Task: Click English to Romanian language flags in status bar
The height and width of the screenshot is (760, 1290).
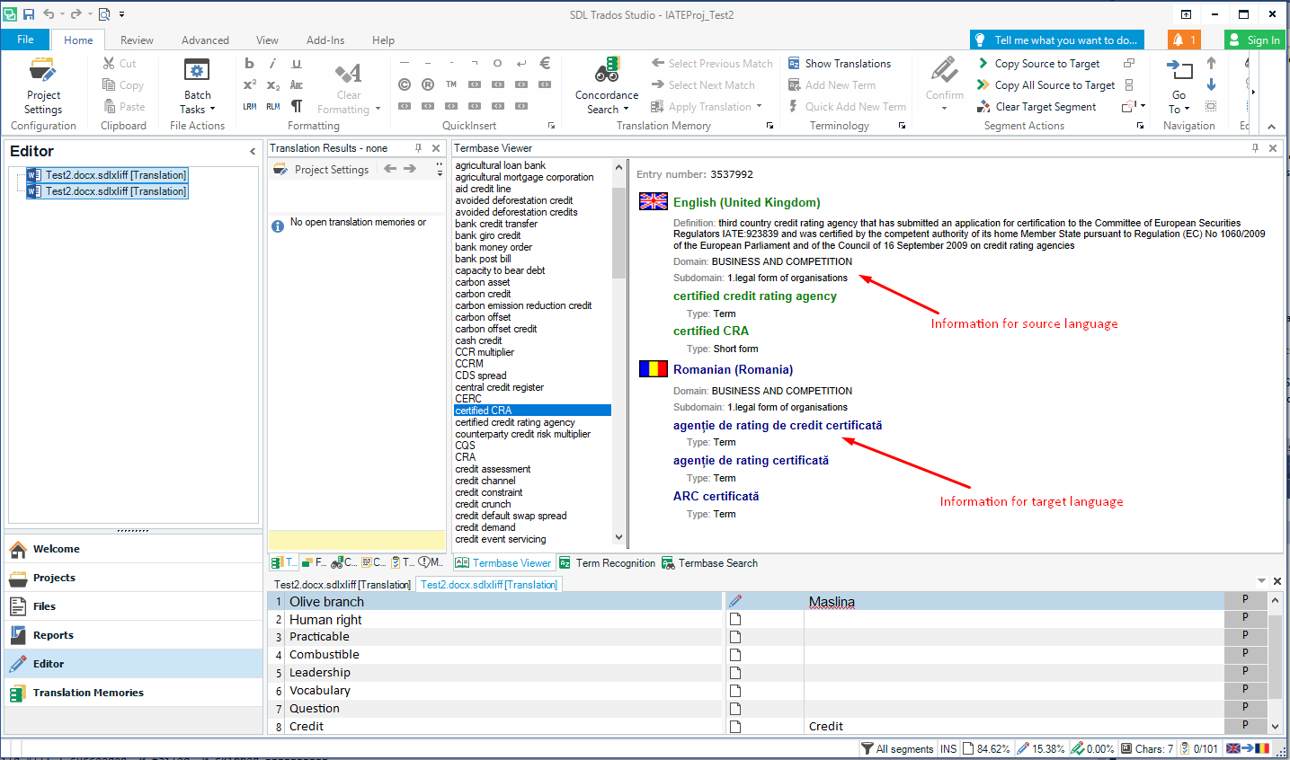Action: pyautogui.click(x=1248, y=748)
